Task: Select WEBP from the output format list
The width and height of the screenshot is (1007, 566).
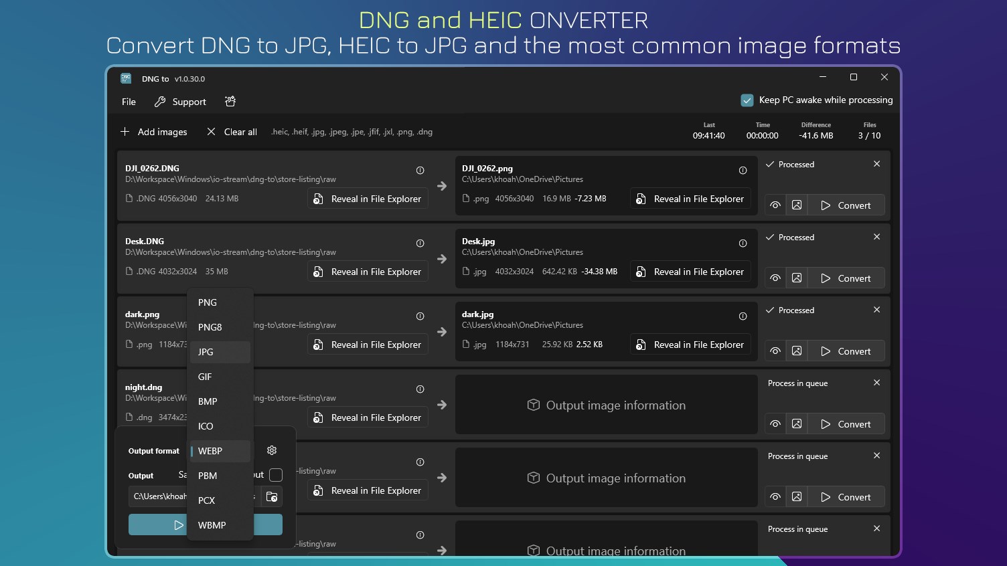Action: [x=210, y=451]
